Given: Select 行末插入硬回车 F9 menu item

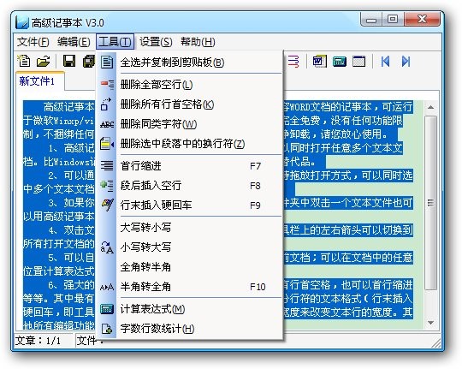Looking at the screenshot, I should [191, 205].
